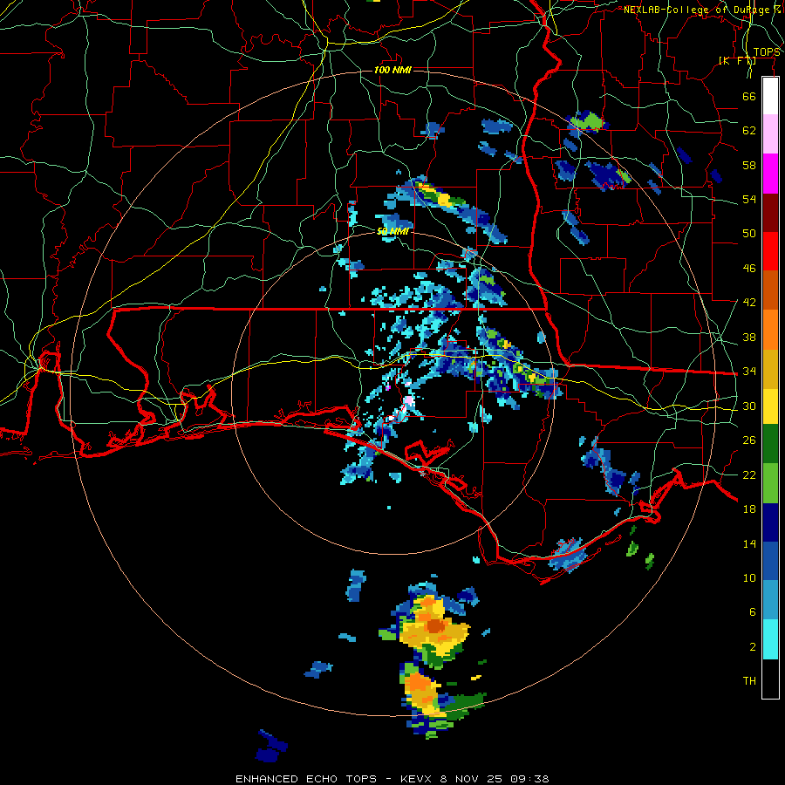Click the black TH legend band
Viewport: 785px width, 785px height.
pos(770,679)
